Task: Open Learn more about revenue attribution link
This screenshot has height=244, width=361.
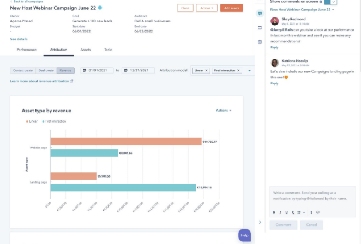Action: (x=39, y=81)
